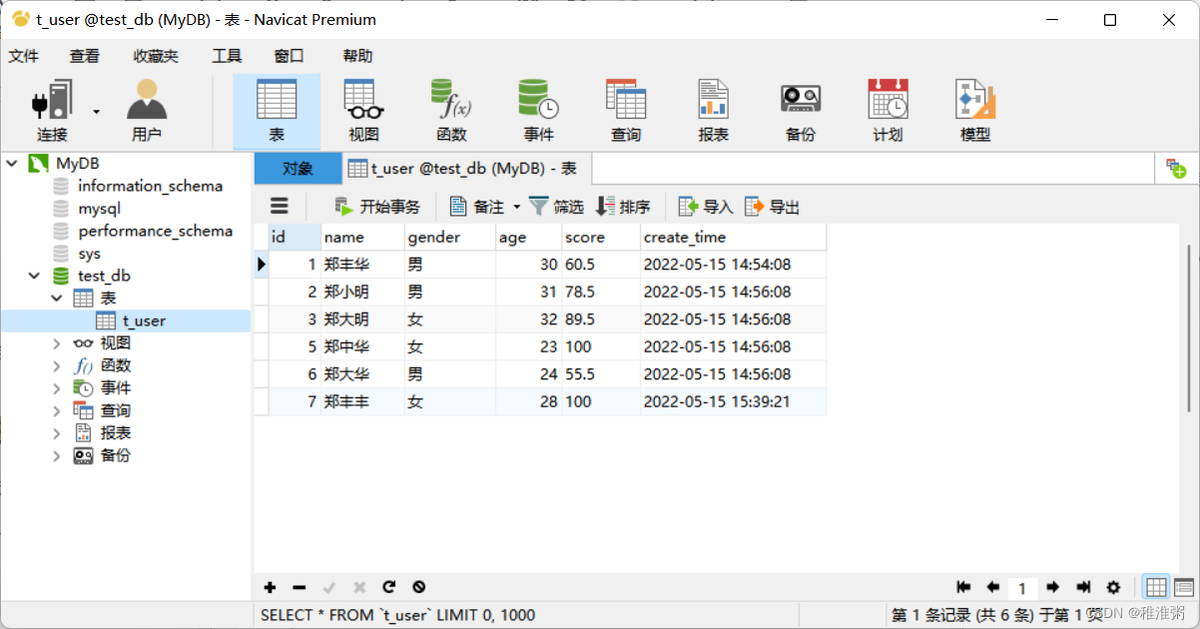Click the stop icon in the bottom bar
The height and width of the screenshot is (629, 1200).
coord(419,588)
